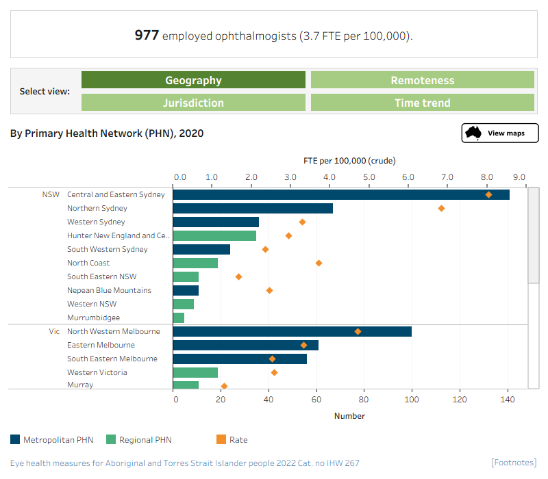Select 'Hunter New England and Ce..' label

tap(118, 235)
